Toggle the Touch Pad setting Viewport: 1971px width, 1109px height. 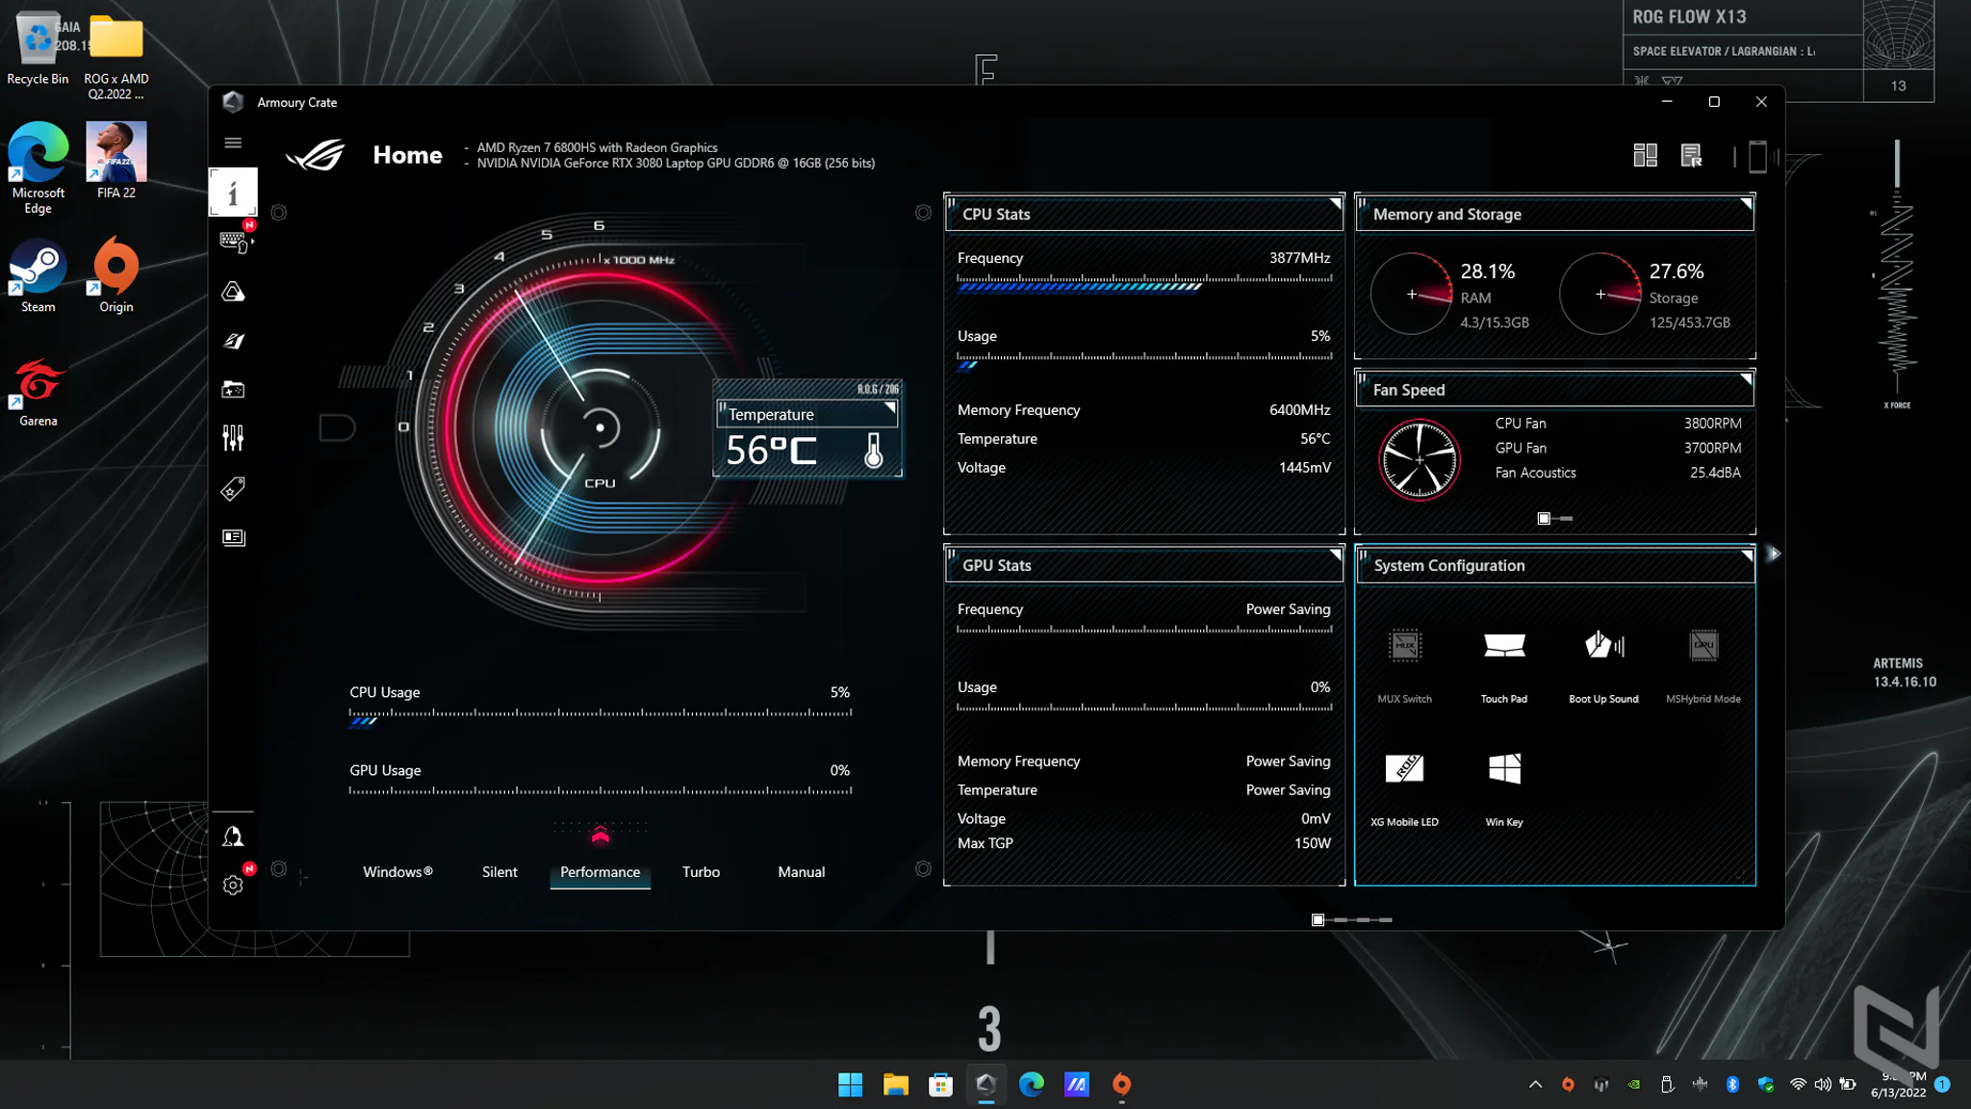point(1504,665)
